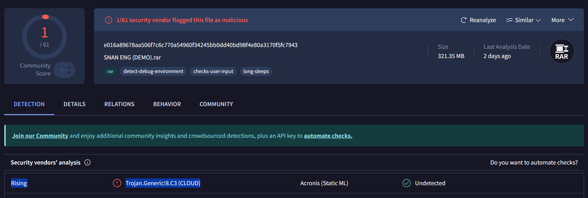This screenshot has height=198, width=588.
Task: Expand the Similar dropdown chevron
Action: point(538,20)
